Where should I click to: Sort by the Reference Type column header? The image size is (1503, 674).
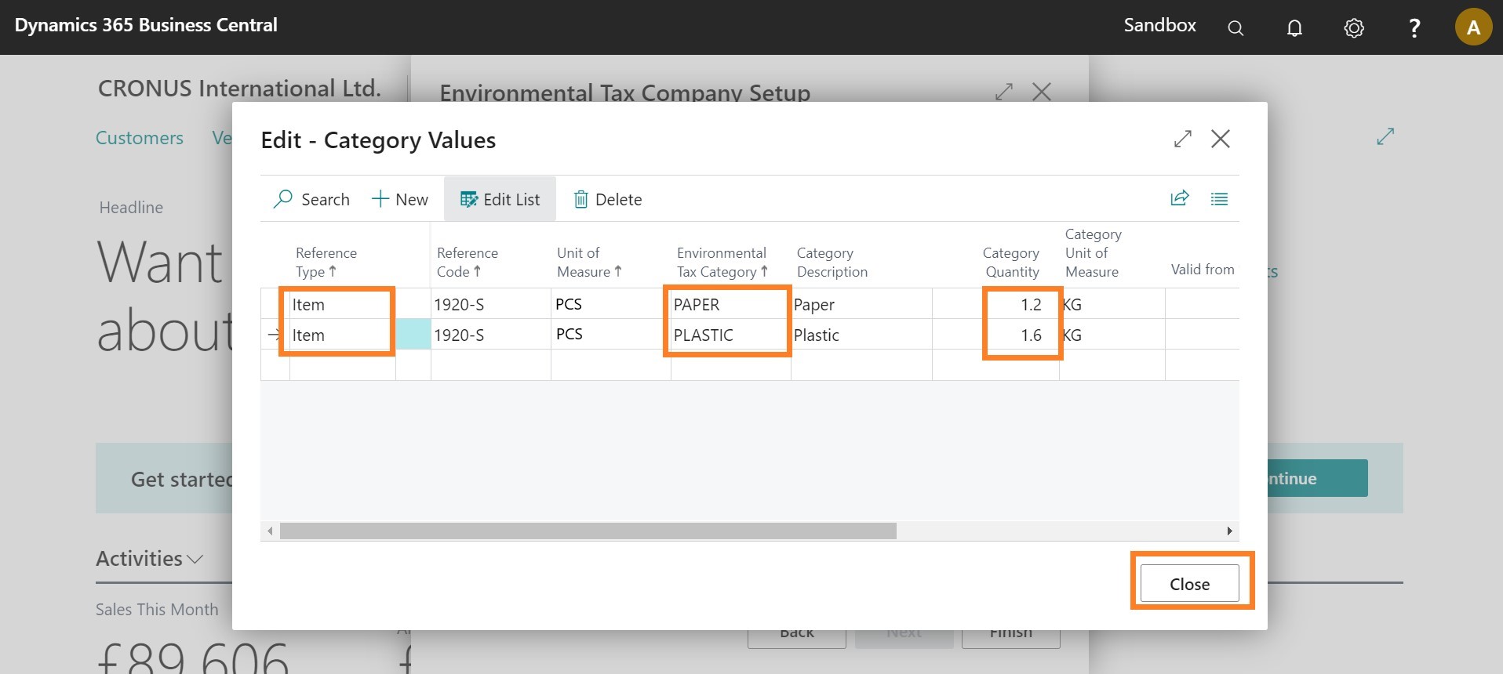point(326,262)
